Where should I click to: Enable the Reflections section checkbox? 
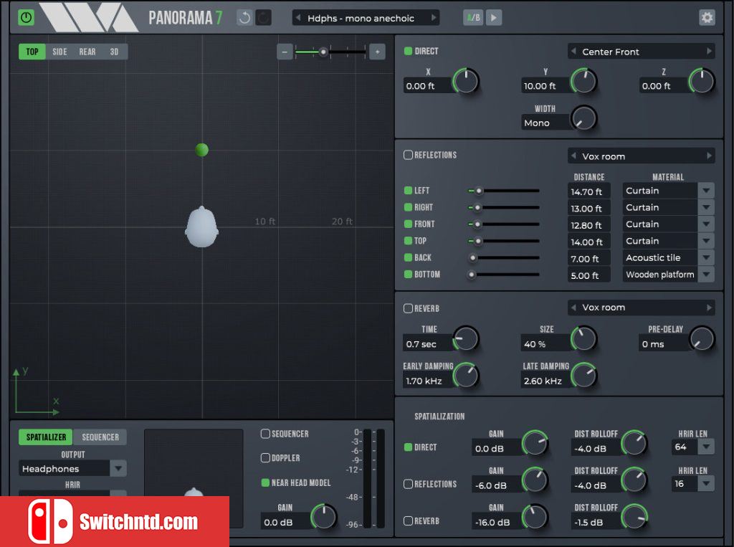coord(408,155)
